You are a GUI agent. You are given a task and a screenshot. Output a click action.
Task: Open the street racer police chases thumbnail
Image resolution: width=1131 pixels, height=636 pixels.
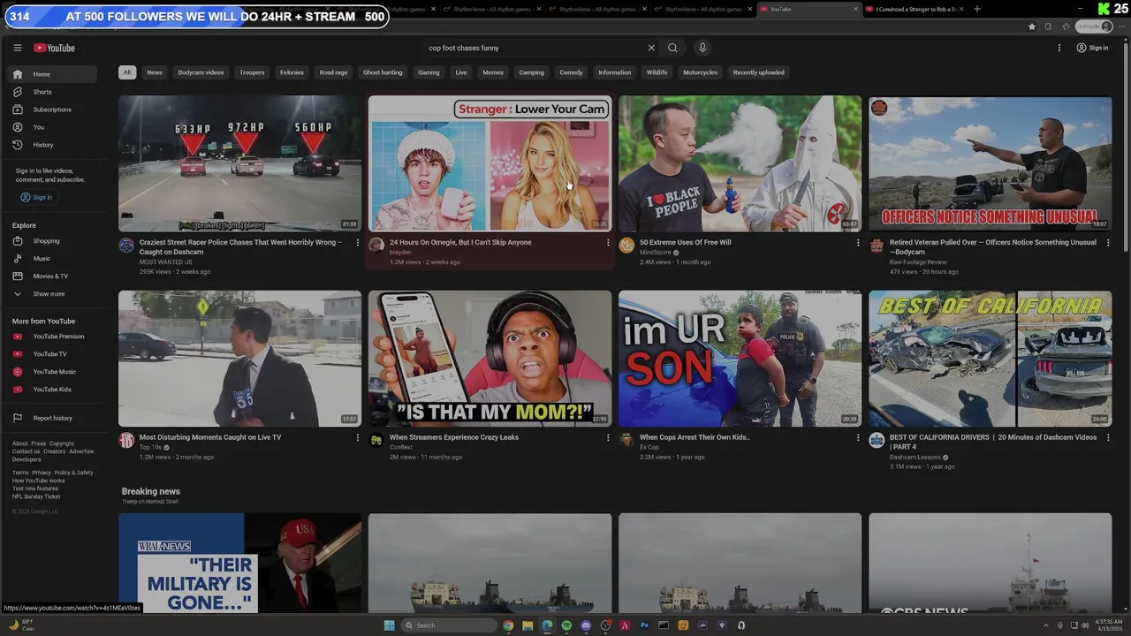tap(239, 163)
